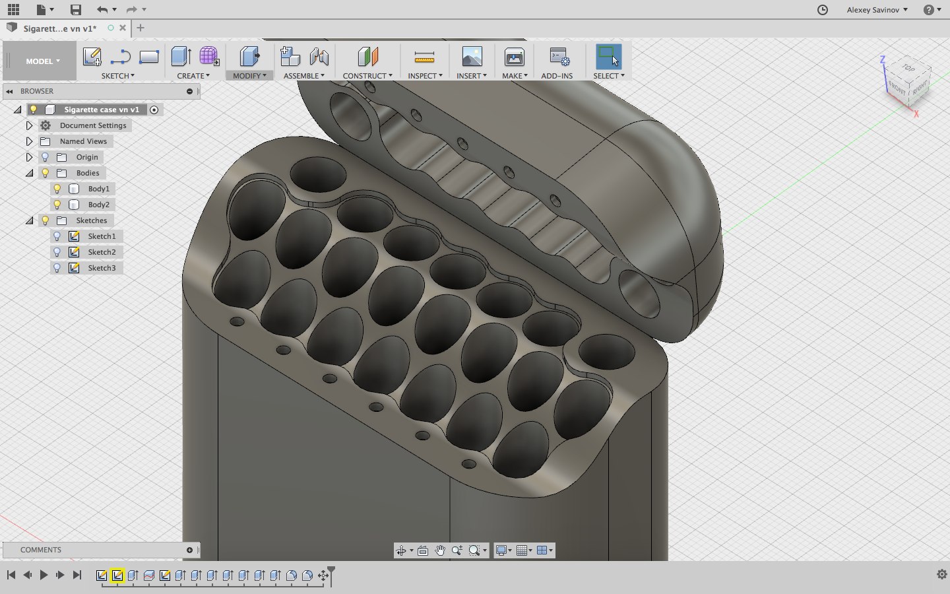The image size is (950, 594).
Task: Click the Measure icon under Inspect
Action: (424, 57)
